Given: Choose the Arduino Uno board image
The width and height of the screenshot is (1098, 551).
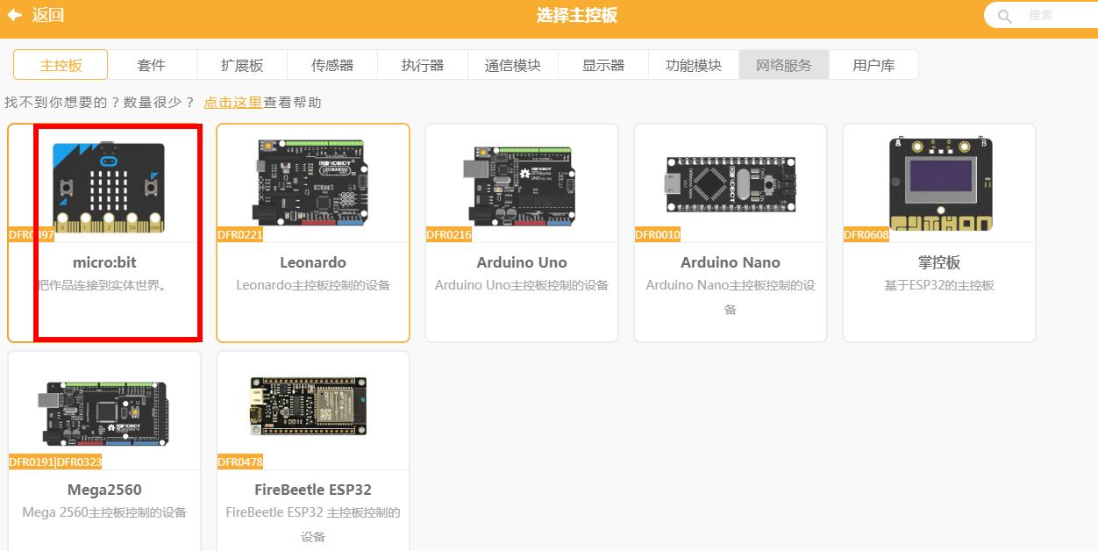Looking at the screenshot, I should click(x=517, y=186).
